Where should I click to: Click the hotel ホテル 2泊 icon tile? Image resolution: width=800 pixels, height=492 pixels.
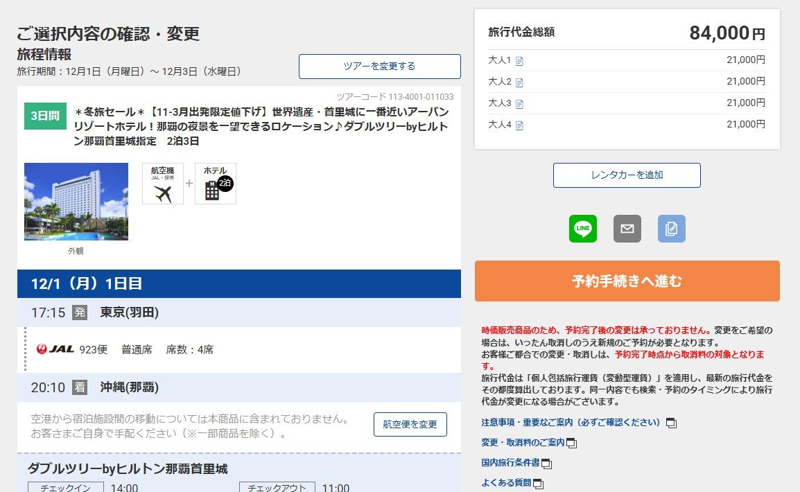click(x=216, y=184)
